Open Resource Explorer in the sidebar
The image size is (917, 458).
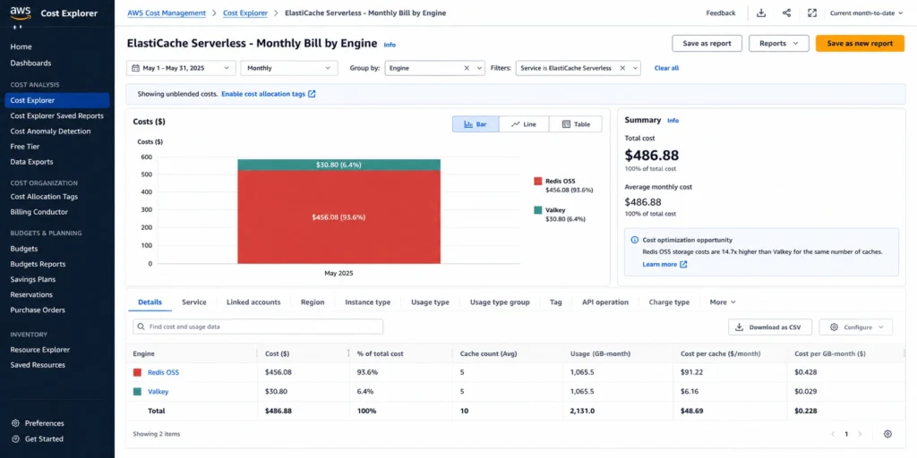[x=39, y=350]
